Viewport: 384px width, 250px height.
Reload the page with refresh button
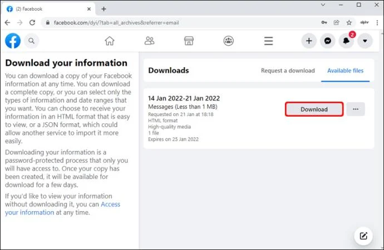click(32, 23)
